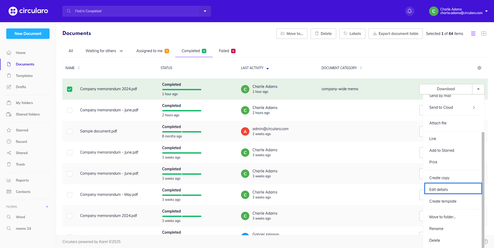Viewport: 494px width, 248px height.
Task: Open the Trash sidebar icon
Action: pos(9,164)
